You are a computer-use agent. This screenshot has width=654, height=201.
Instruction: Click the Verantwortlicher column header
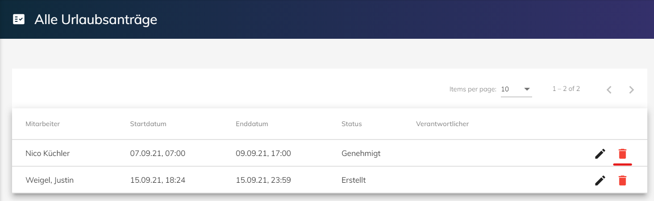[442, 124]
